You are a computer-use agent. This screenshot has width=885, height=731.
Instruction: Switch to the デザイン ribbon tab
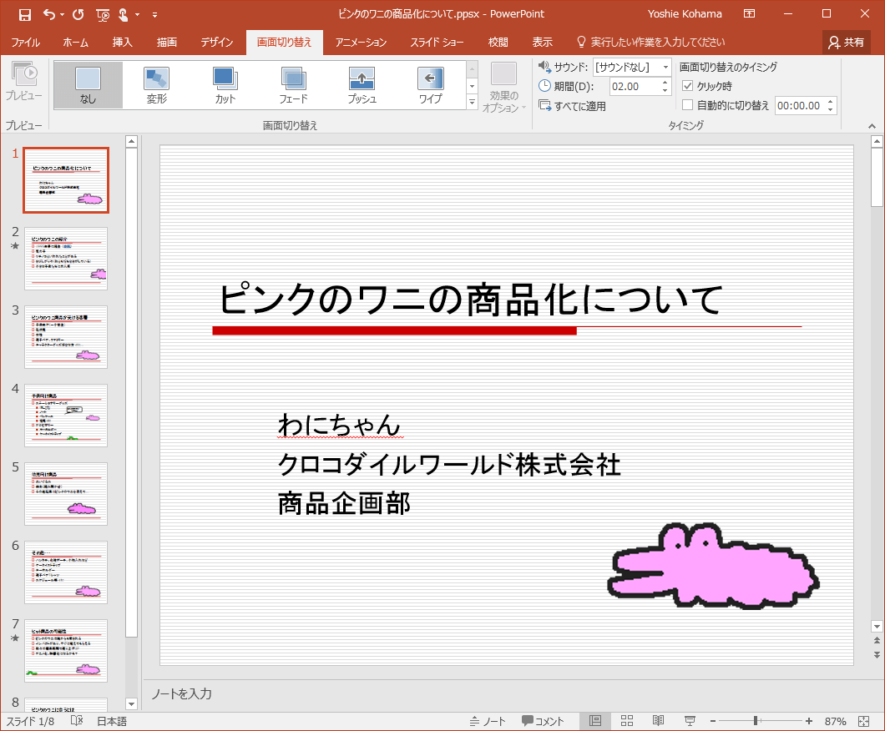[216, 42]
